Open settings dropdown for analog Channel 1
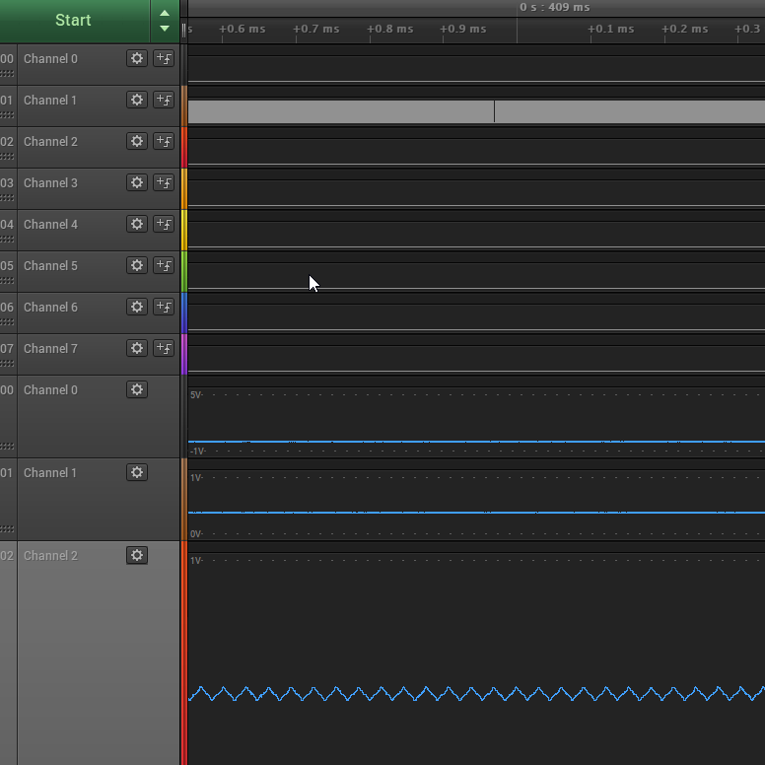 137,472
